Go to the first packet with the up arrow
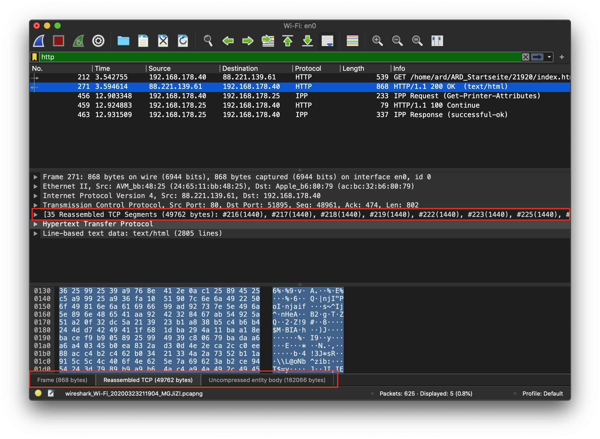Viewport: 600px width, 439px height. (287, 41)
